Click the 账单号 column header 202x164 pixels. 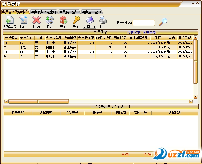(98, 113)
